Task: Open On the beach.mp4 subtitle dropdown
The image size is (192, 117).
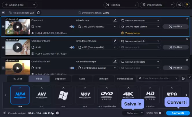Action: pos(140,62)
